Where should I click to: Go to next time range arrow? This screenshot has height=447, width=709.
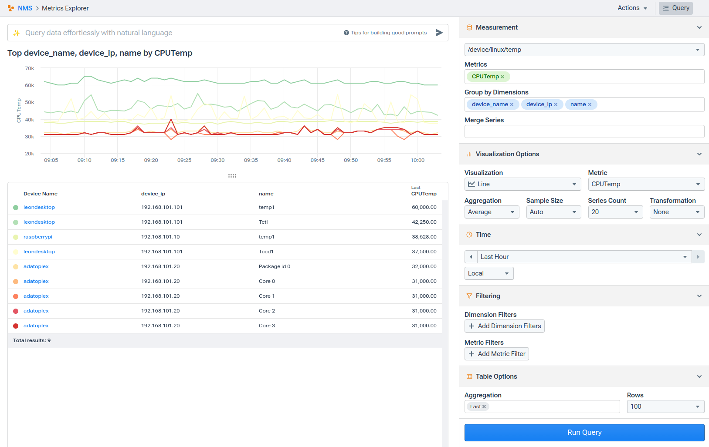698,257
